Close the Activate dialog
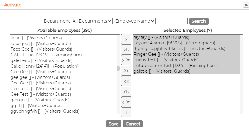Image resolution: width=249 pixels, height=131 pixels. pyautogui.click(x=246, y=5)
